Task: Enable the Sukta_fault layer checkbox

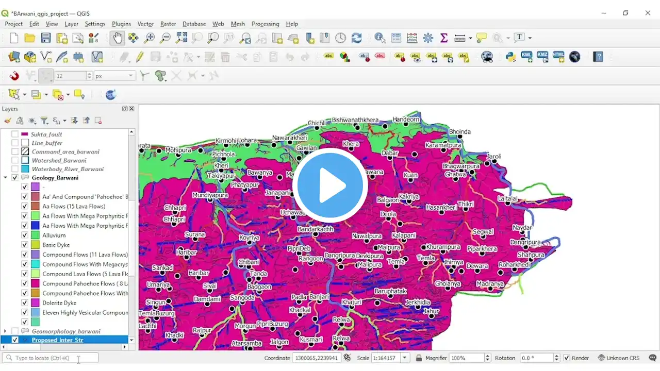Action: coord(15,134)
